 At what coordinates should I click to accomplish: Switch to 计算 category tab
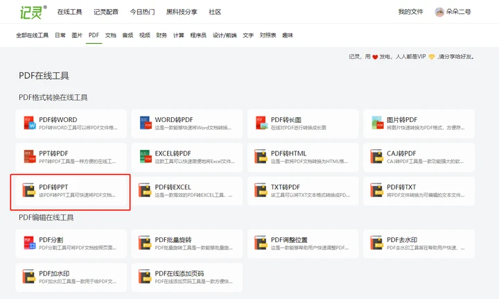(179, 35)
